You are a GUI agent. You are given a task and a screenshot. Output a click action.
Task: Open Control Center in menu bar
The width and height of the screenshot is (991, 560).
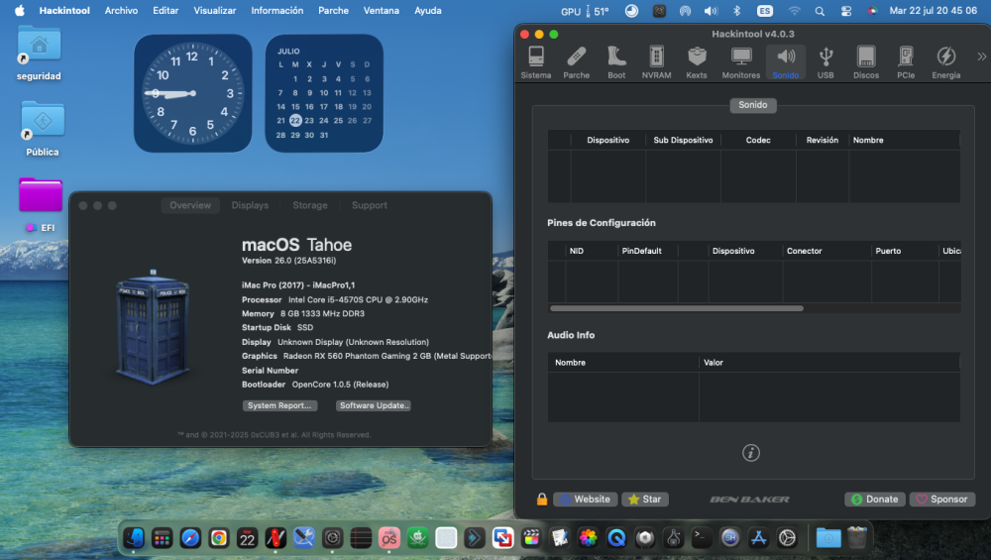pos(846,11)
